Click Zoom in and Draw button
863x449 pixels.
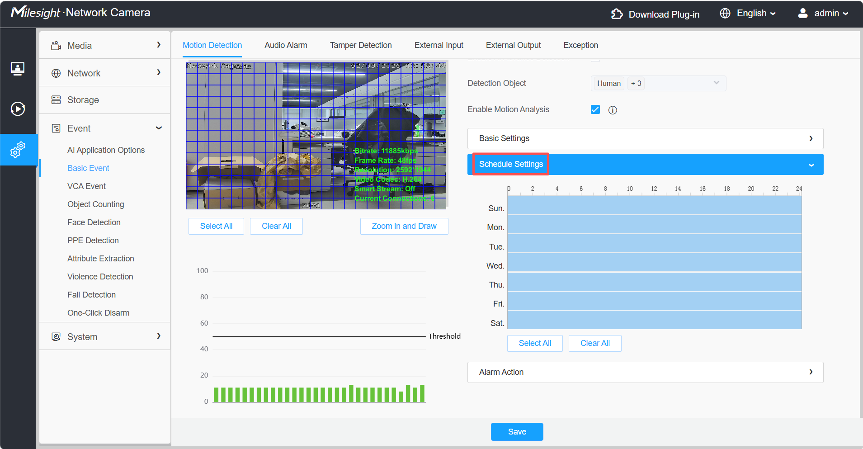[x=404, y=226]
